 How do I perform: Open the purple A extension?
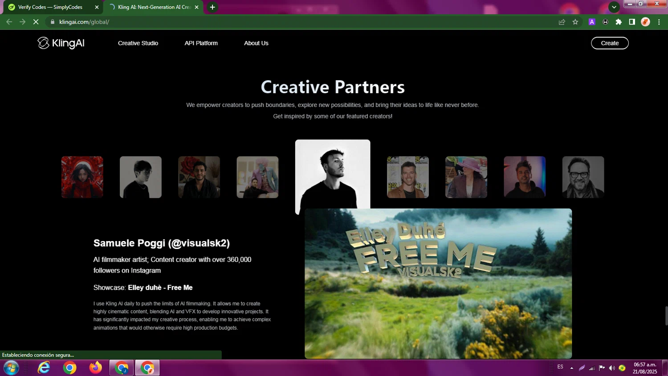tap(592, 22)
